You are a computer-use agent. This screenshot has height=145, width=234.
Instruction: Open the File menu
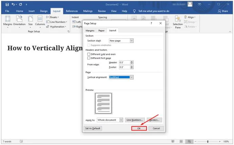(7, 11)
